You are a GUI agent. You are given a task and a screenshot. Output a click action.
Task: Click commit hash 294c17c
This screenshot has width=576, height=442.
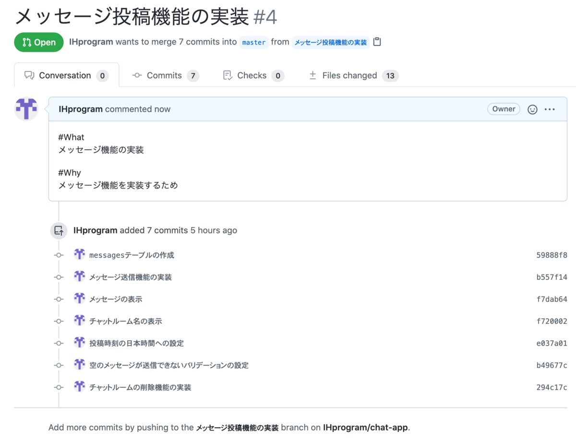(x=552, y=388)
